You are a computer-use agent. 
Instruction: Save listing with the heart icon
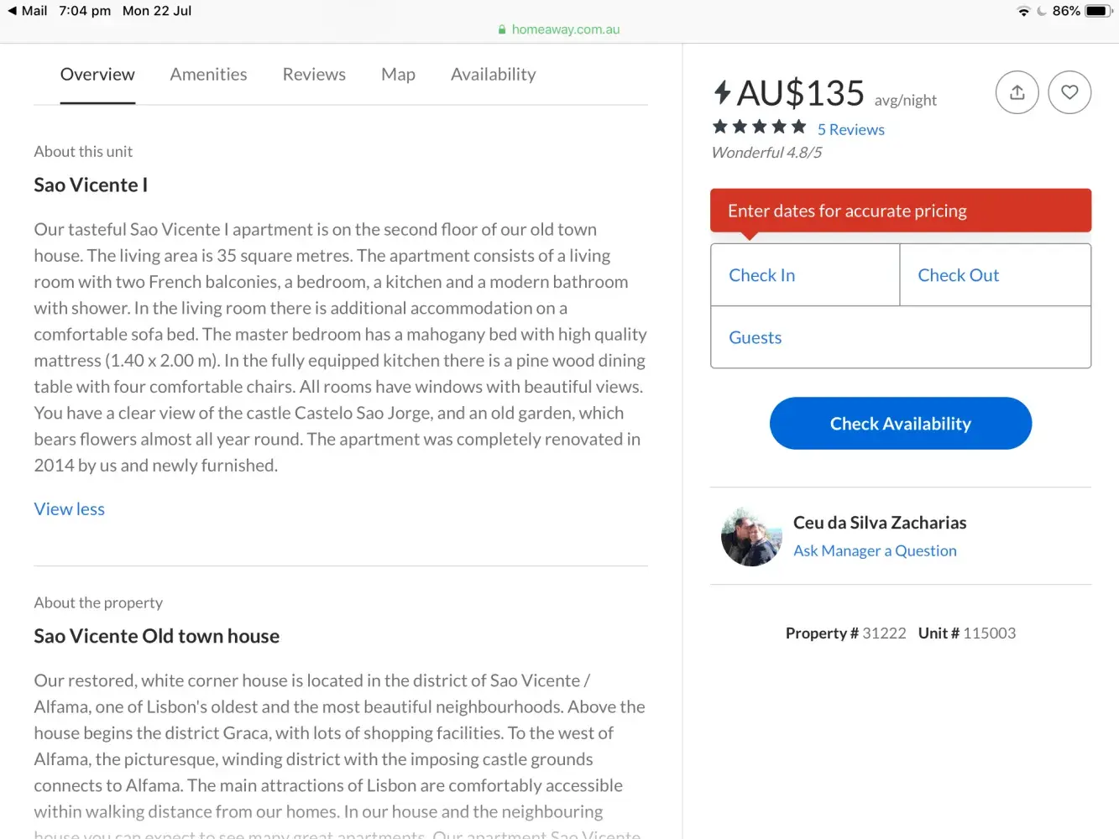click(1069, 92)
